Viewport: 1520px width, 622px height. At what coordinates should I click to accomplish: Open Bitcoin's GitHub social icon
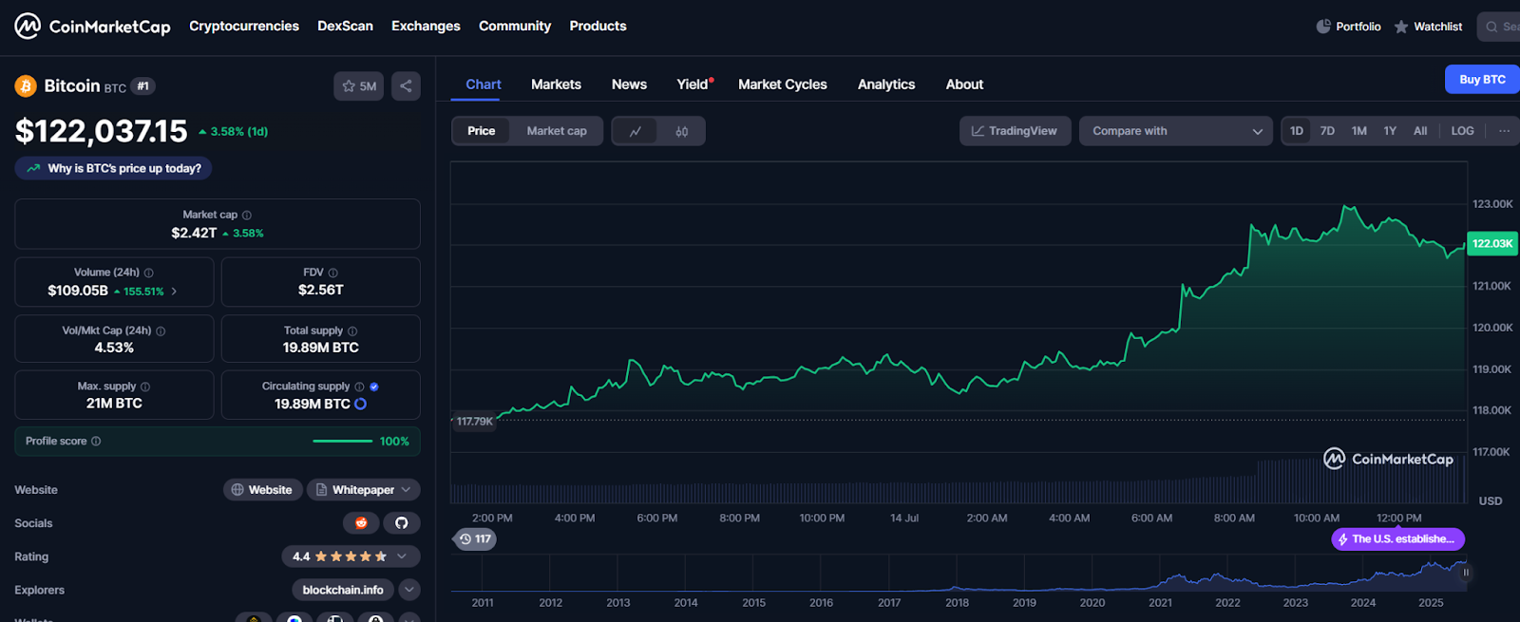[x=402, y=523]
